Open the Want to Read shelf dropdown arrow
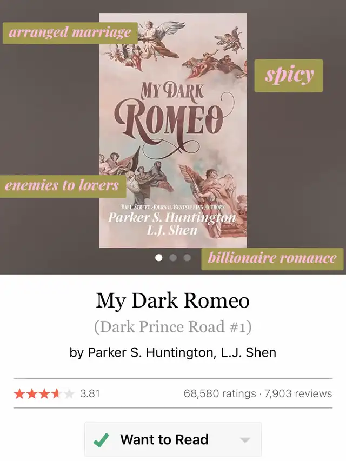 coord(245,440)
